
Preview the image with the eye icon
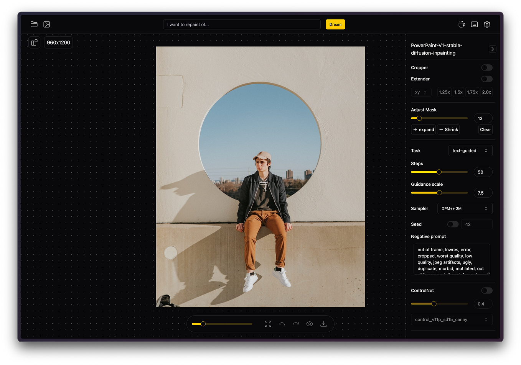coord(310,324)
